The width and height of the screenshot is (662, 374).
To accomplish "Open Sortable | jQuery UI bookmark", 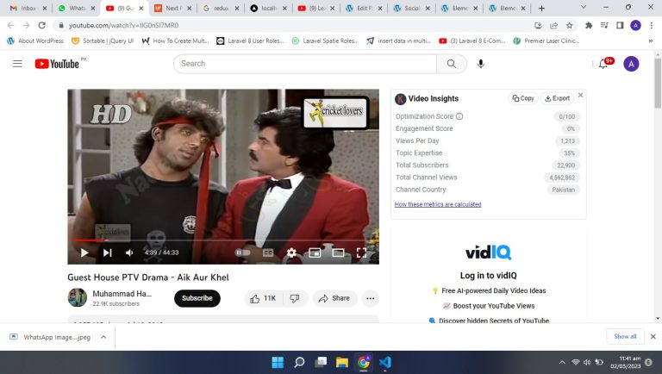I will pyautogui.click(x=103, y=41).
